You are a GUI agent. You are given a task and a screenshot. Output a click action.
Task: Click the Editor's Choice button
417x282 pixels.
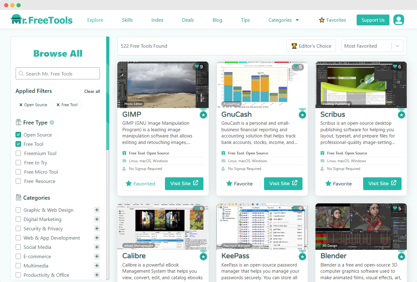311,46
